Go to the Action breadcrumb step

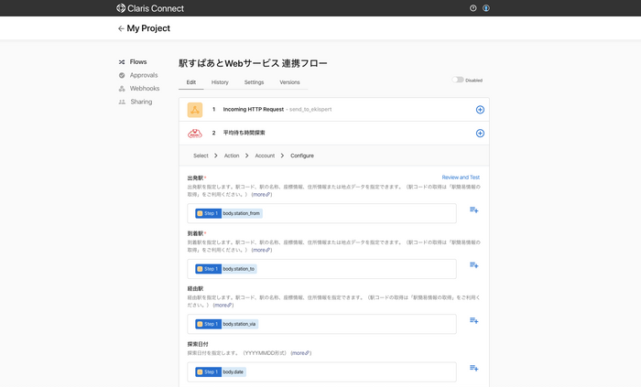tap(232, 156)
